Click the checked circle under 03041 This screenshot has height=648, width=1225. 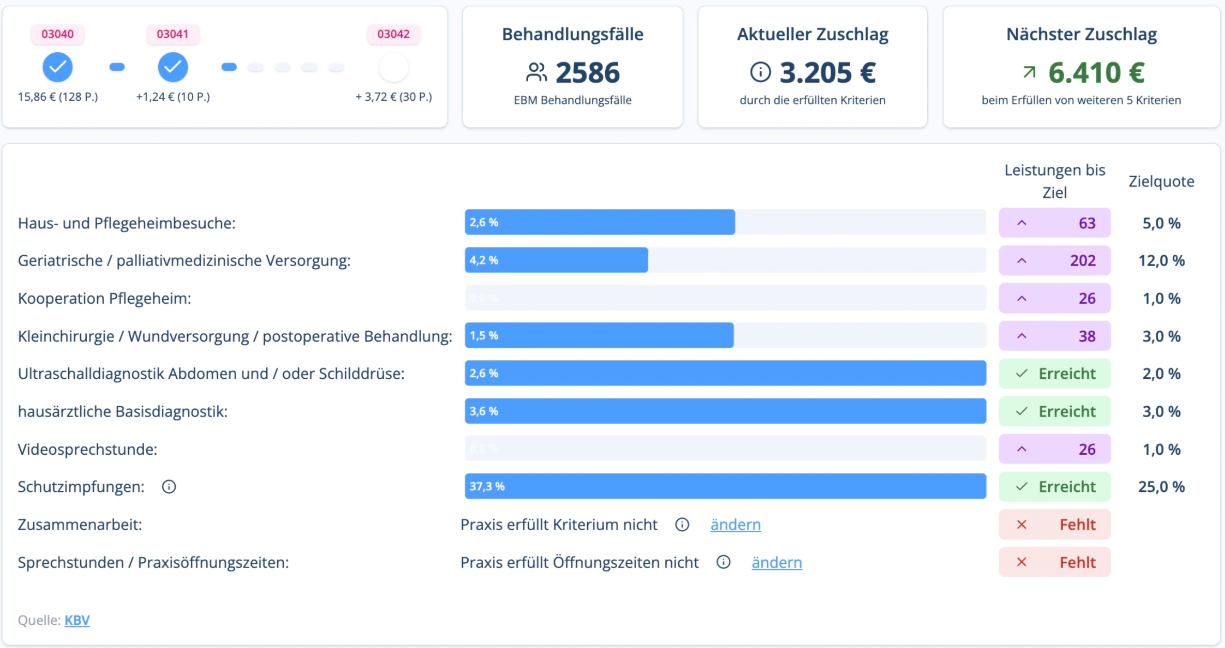[173, 67]
